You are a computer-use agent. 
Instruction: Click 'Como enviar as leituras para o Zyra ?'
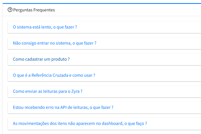(48, 91)
